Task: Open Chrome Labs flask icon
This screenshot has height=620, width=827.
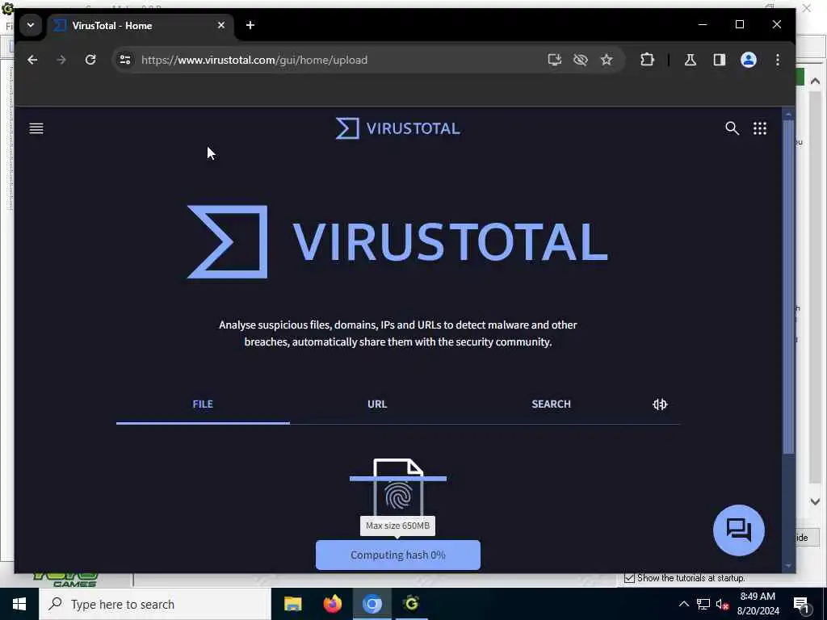Action: click(x=690, y=60)
